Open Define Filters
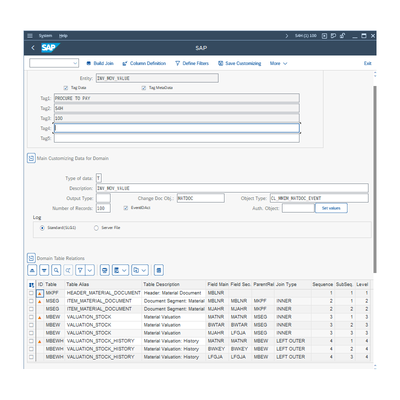This screenshot has width=400, height=400. pos(192,63)
